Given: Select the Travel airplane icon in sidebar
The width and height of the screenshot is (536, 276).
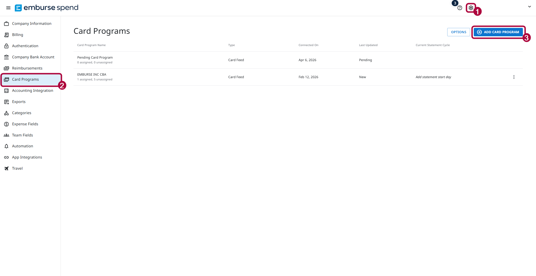Looking at the screenshot, I should point(6,168).
